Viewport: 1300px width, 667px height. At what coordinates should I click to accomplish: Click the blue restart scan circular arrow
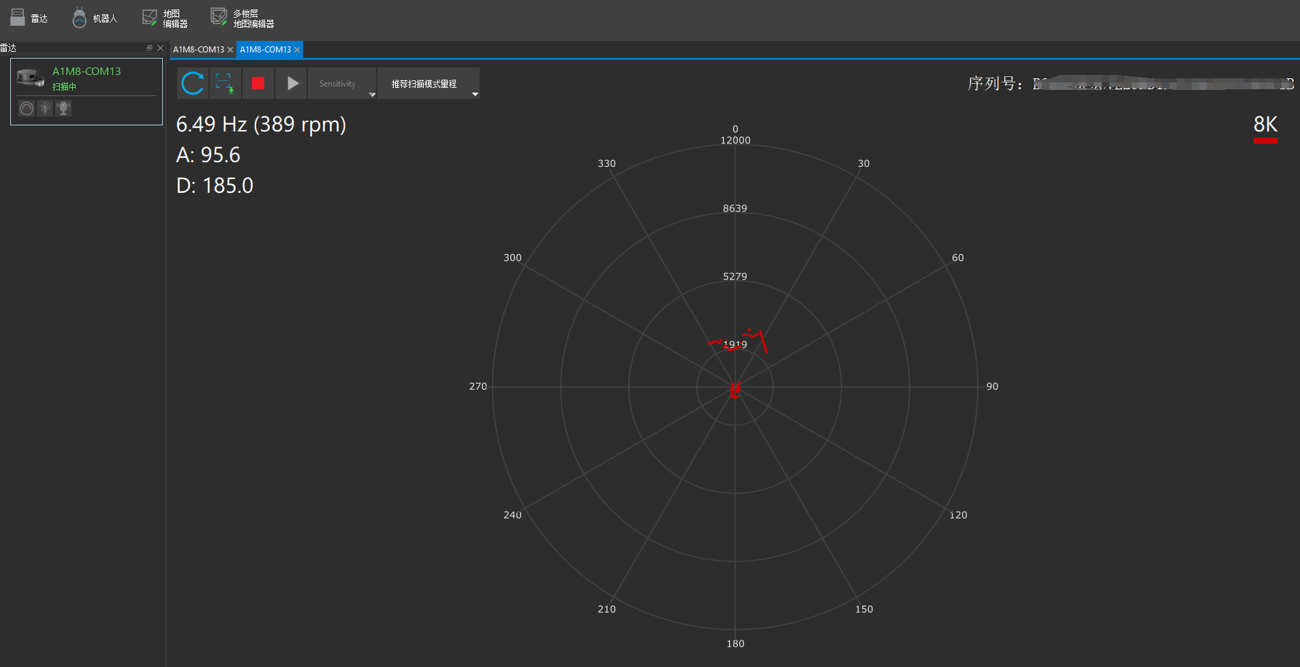(x=193, y=83)
